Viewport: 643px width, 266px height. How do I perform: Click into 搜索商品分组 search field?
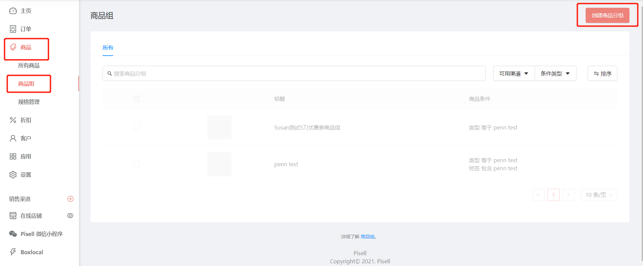click(294, 73)
